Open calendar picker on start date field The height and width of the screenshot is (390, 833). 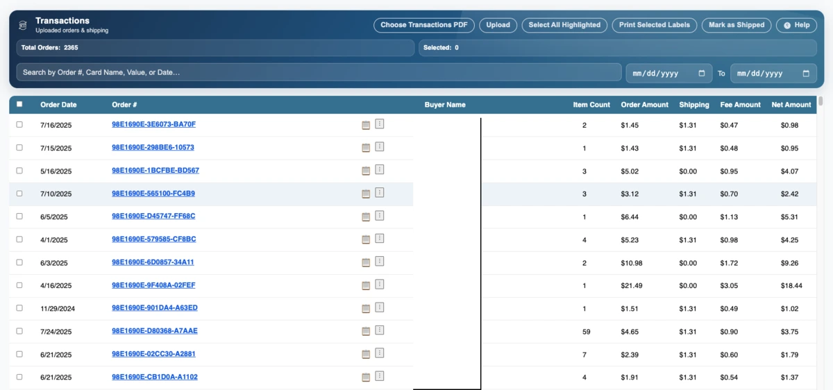point(701,73)
